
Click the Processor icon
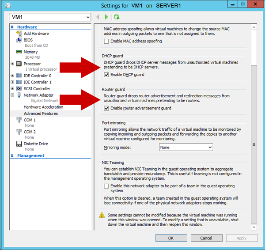pyautogui.click(x=19, y=64)
